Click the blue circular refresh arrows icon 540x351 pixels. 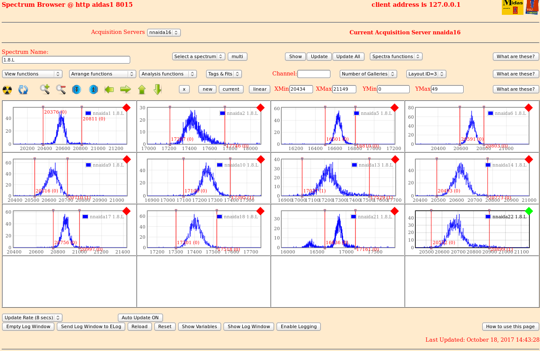(23, 89)
